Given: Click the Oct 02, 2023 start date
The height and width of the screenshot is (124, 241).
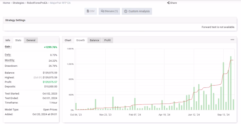Looking at the screenshot, I should tap(50, 94).
